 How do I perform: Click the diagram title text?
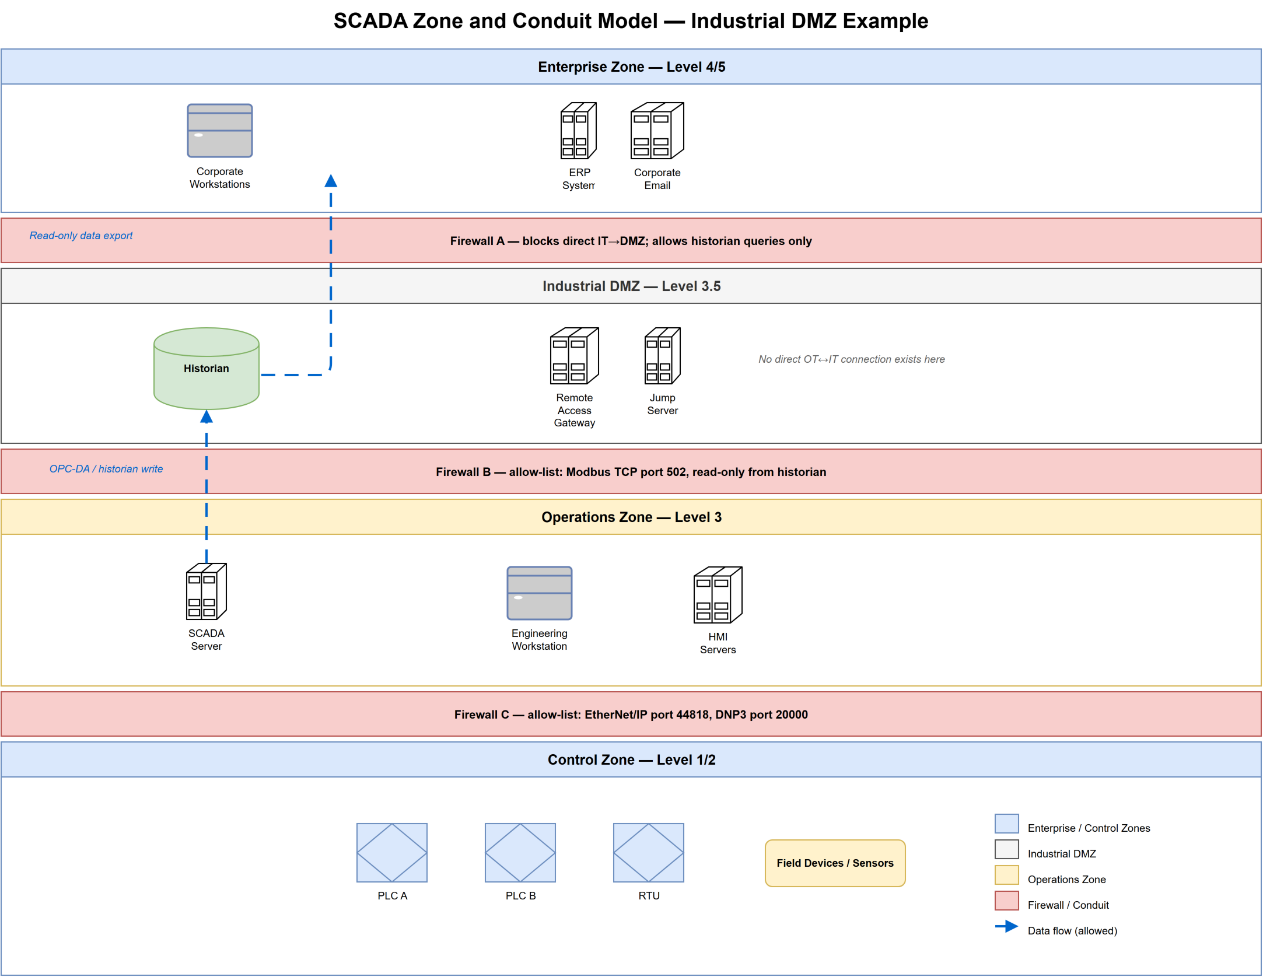click(631, 21)
